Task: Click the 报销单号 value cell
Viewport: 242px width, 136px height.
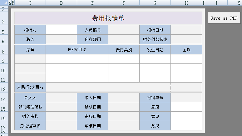Action: click(x=186, y=98)
